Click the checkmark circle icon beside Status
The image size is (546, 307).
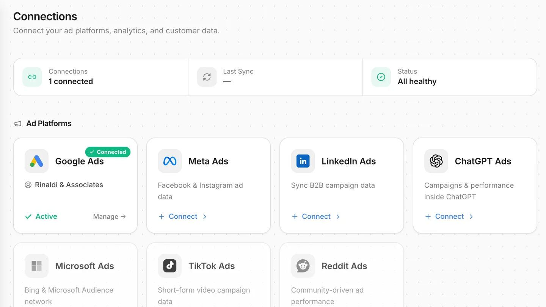coord(381,77)
